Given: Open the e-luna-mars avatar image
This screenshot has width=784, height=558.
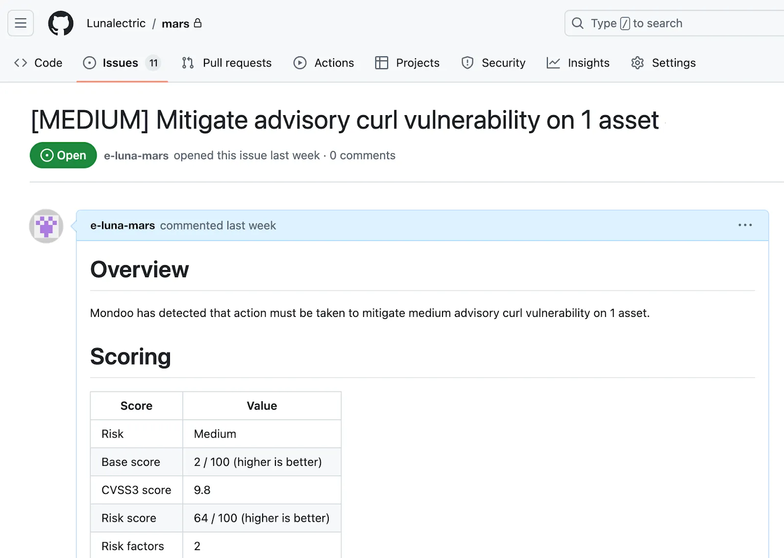Looking at the screenshot, I should pos(46,226).
